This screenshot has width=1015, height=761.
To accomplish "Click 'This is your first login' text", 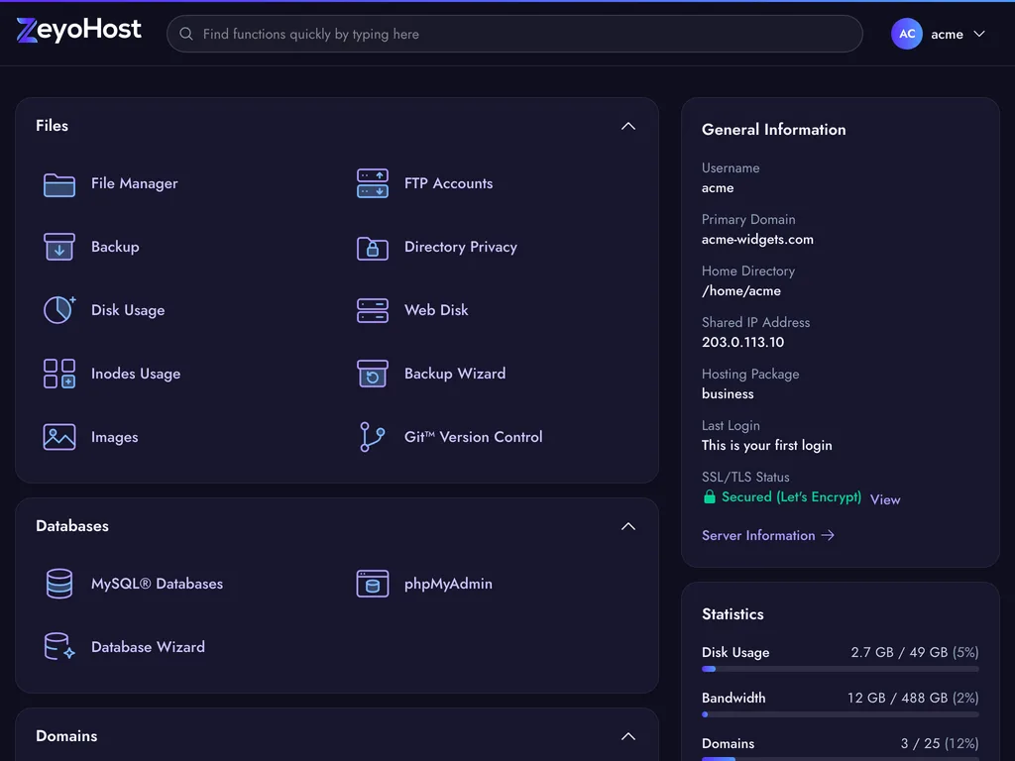I will (x=767, y=445).
